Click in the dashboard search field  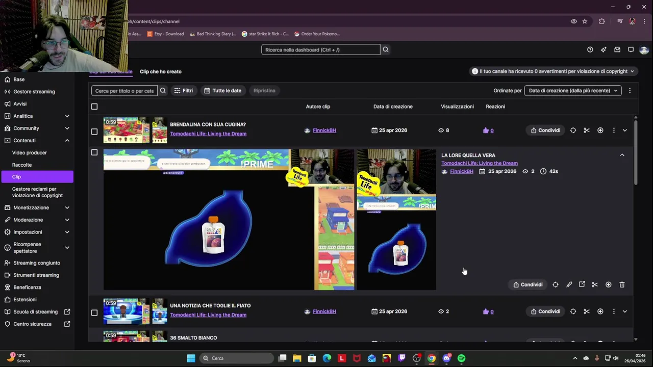point(321,49)
